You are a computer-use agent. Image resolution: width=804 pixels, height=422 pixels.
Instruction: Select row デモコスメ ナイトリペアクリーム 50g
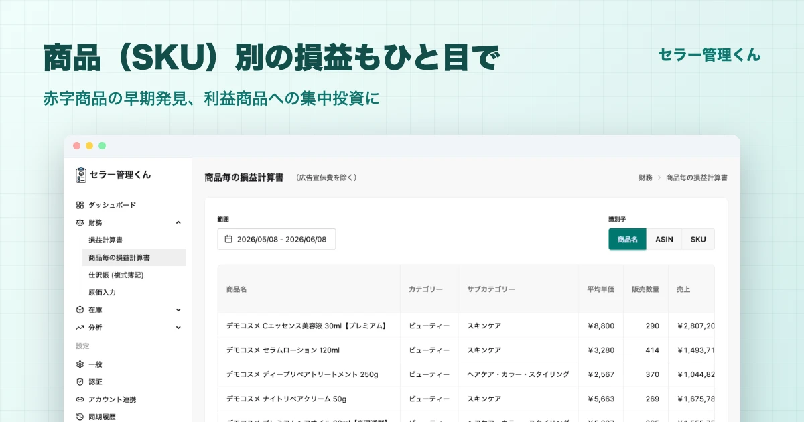coord(466,399)
